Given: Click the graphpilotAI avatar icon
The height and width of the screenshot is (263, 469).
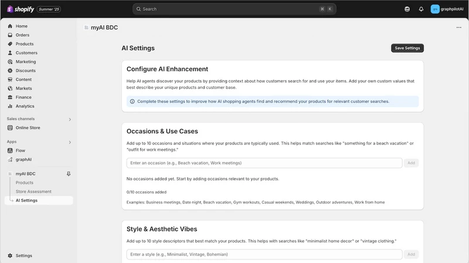Looking at the screenshot, I should [x=435, y=9].
